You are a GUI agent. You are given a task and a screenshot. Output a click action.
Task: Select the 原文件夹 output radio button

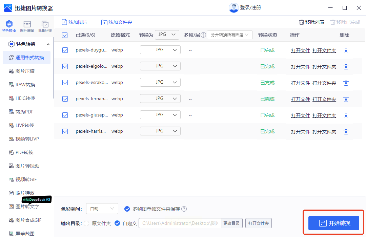[86, 223]
